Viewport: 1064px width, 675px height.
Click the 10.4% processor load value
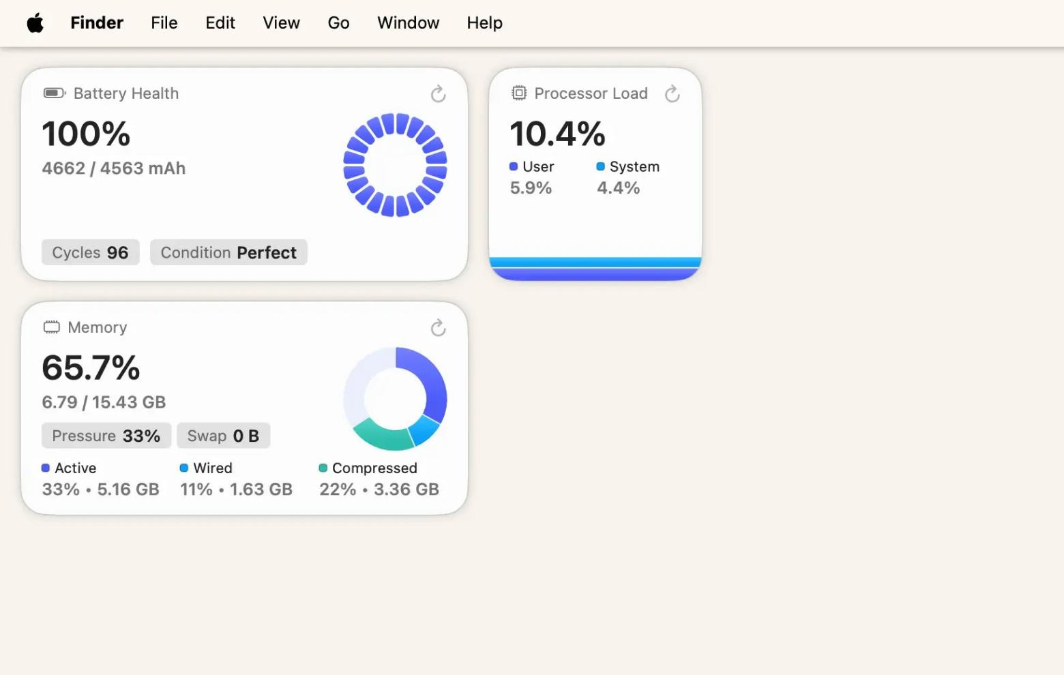tap(557, 134)
